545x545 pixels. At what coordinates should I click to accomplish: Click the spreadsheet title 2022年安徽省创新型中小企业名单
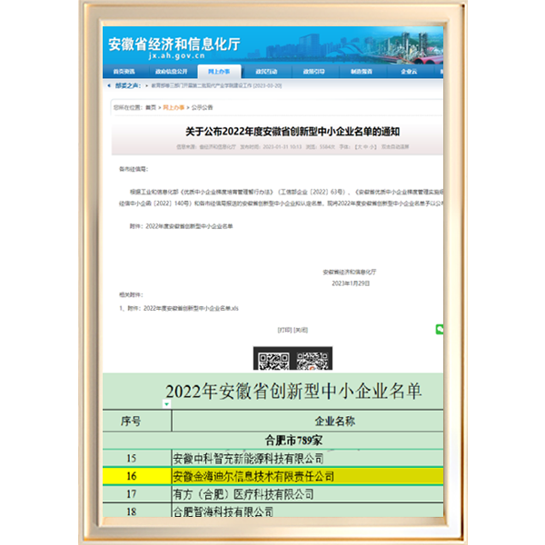293,391
